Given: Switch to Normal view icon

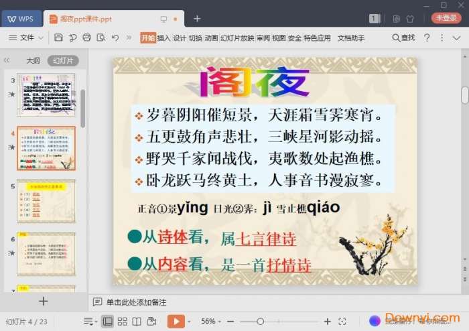Looking at the screenshot, I should point(107,322).
